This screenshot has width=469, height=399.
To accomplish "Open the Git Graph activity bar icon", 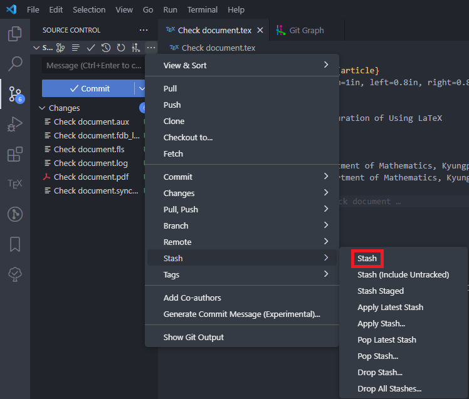I will tap(15, 214).
